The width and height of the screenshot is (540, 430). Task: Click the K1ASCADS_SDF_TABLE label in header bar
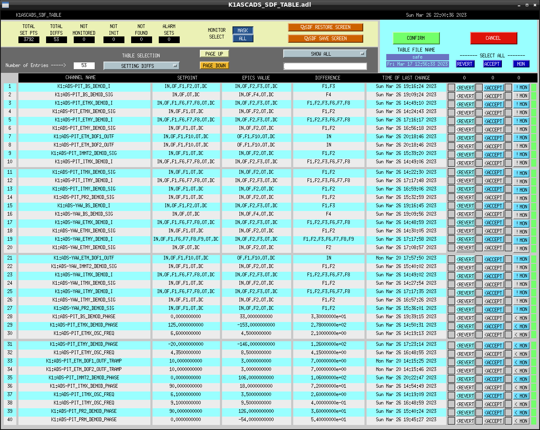[x=39, y=15]
